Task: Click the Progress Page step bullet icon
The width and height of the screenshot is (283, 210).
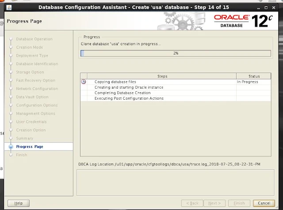Action: [x=11, y=147]
